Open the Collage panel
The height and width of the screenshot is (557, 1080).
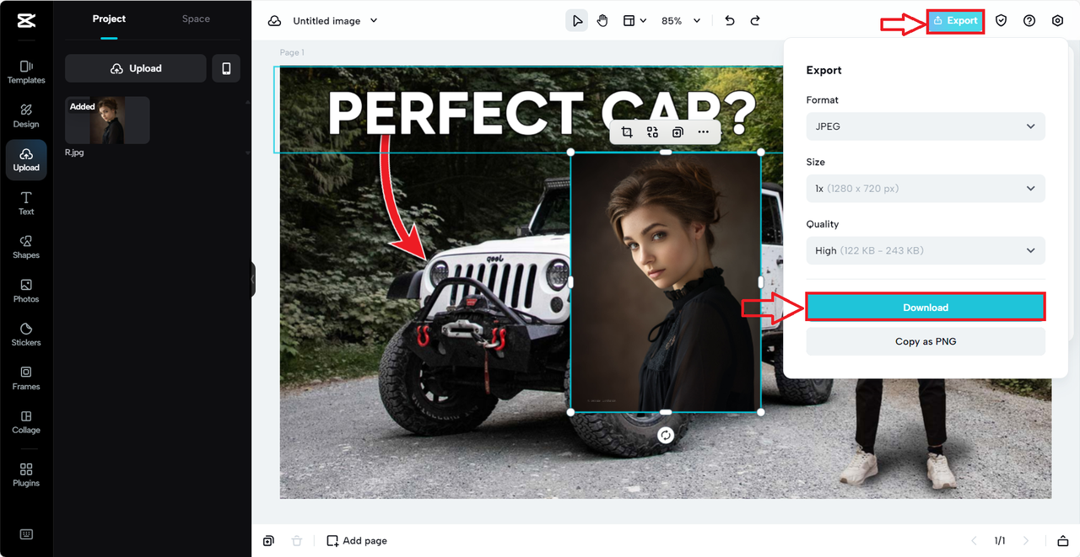[x=26, y=421]
